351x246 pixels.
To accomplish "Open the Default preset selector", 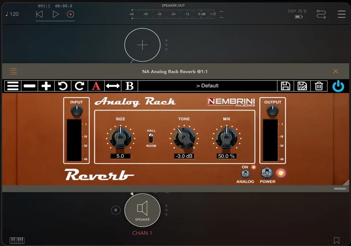I will coord(207,86).
